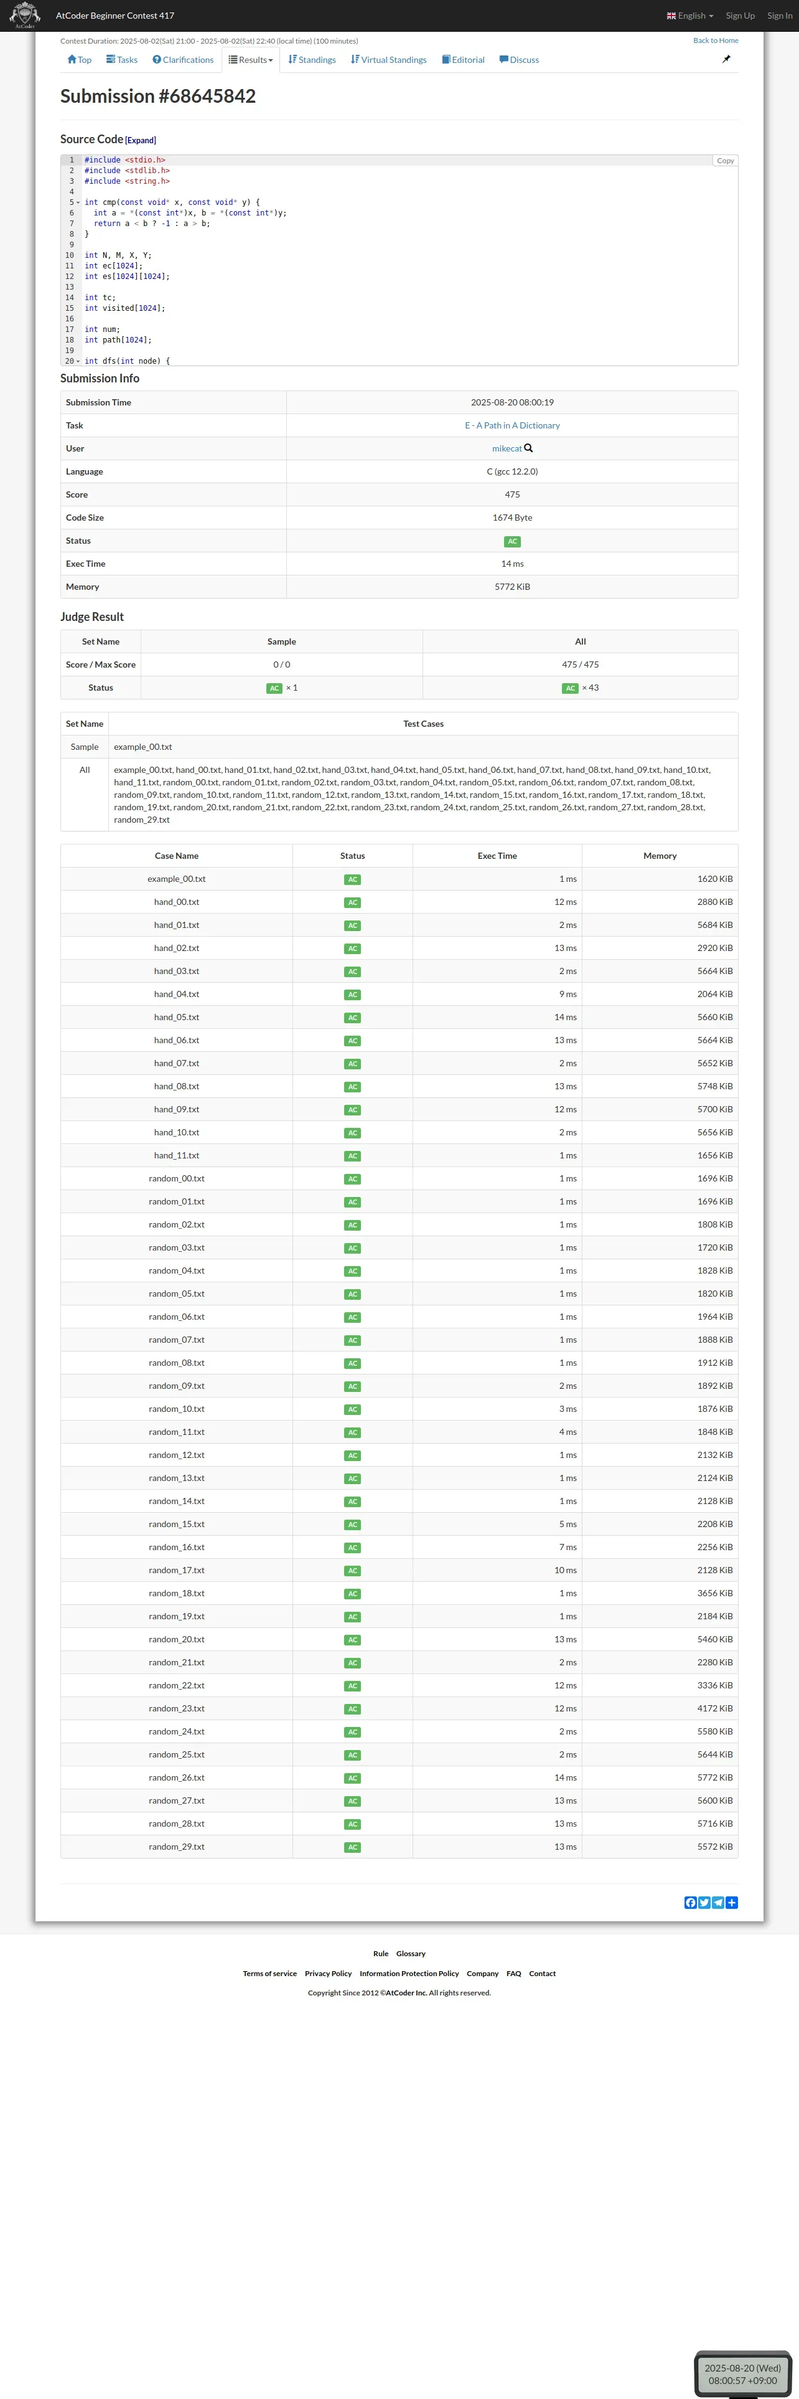Click the AC badge for random_26.txt
Viewport: 799px width, 2399px height.
click(353, 1779)
